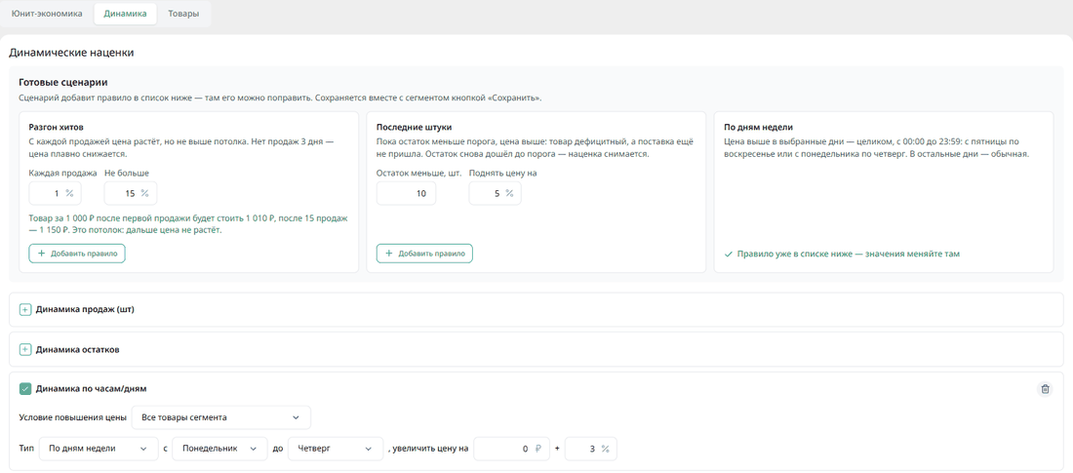Click Добавить правило in Последние штуки card
Image resolution: width=1073 pixels, height=473 pixels.
click(x=424, y=254)
